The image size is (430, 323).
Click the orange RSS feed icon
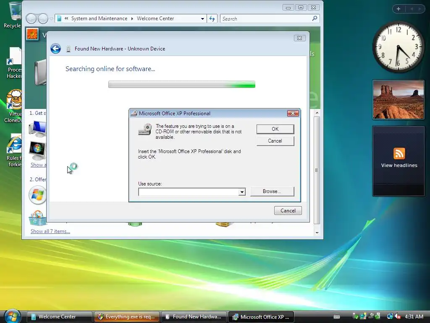[x=399, y=154]
